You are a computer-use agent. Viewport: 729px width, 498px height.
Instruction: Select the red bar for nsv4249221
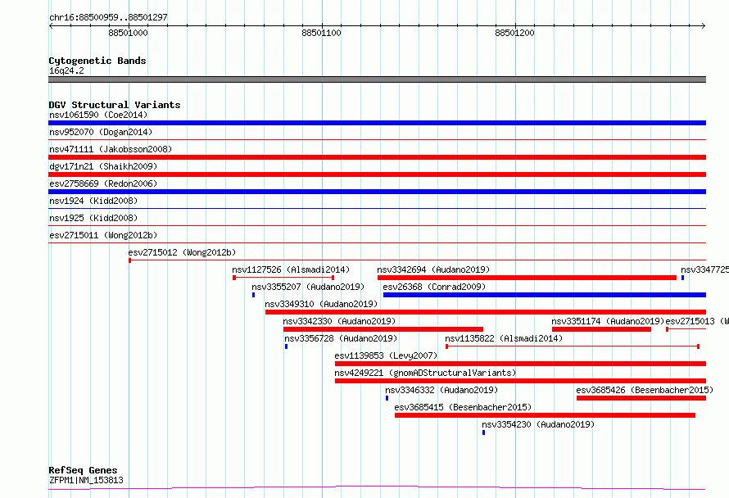520,381
